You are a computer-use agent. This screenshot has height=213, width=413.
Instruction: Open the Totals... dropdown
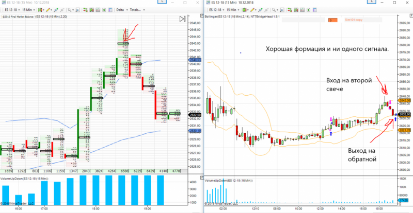[x=137, y=10]
